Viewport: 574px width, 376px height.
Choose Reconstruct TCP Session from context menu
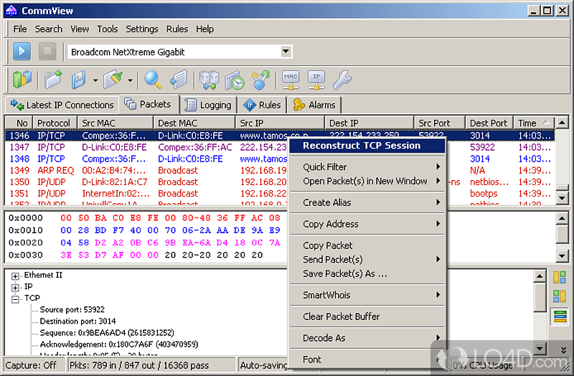coord(362,146)
